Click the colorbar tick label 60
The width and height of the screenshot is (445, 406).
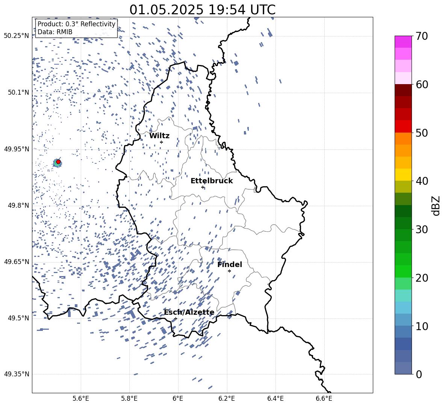422,85
